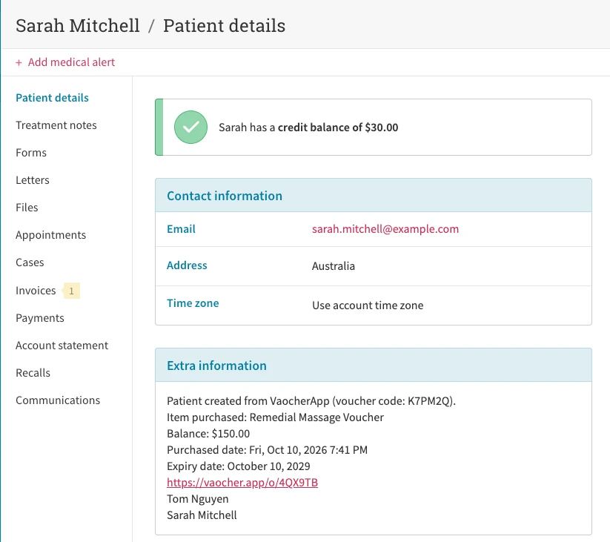Click Sarah Mitchell in Extra information

[202, 515]
